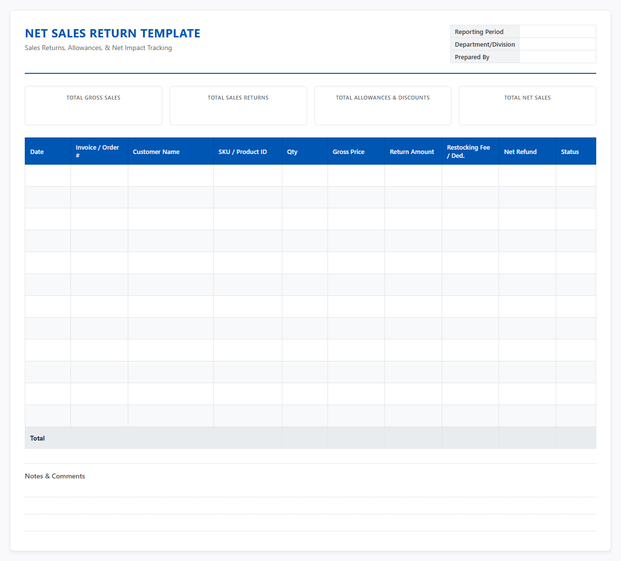
Task: Click the Net Refund column header
Action: (x=527, y=152)
